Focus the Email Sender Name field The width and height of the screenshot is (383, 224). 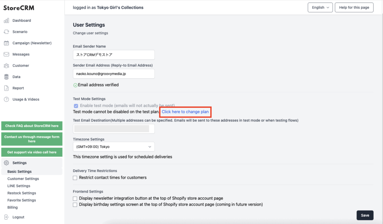click(x=114, y=55)
